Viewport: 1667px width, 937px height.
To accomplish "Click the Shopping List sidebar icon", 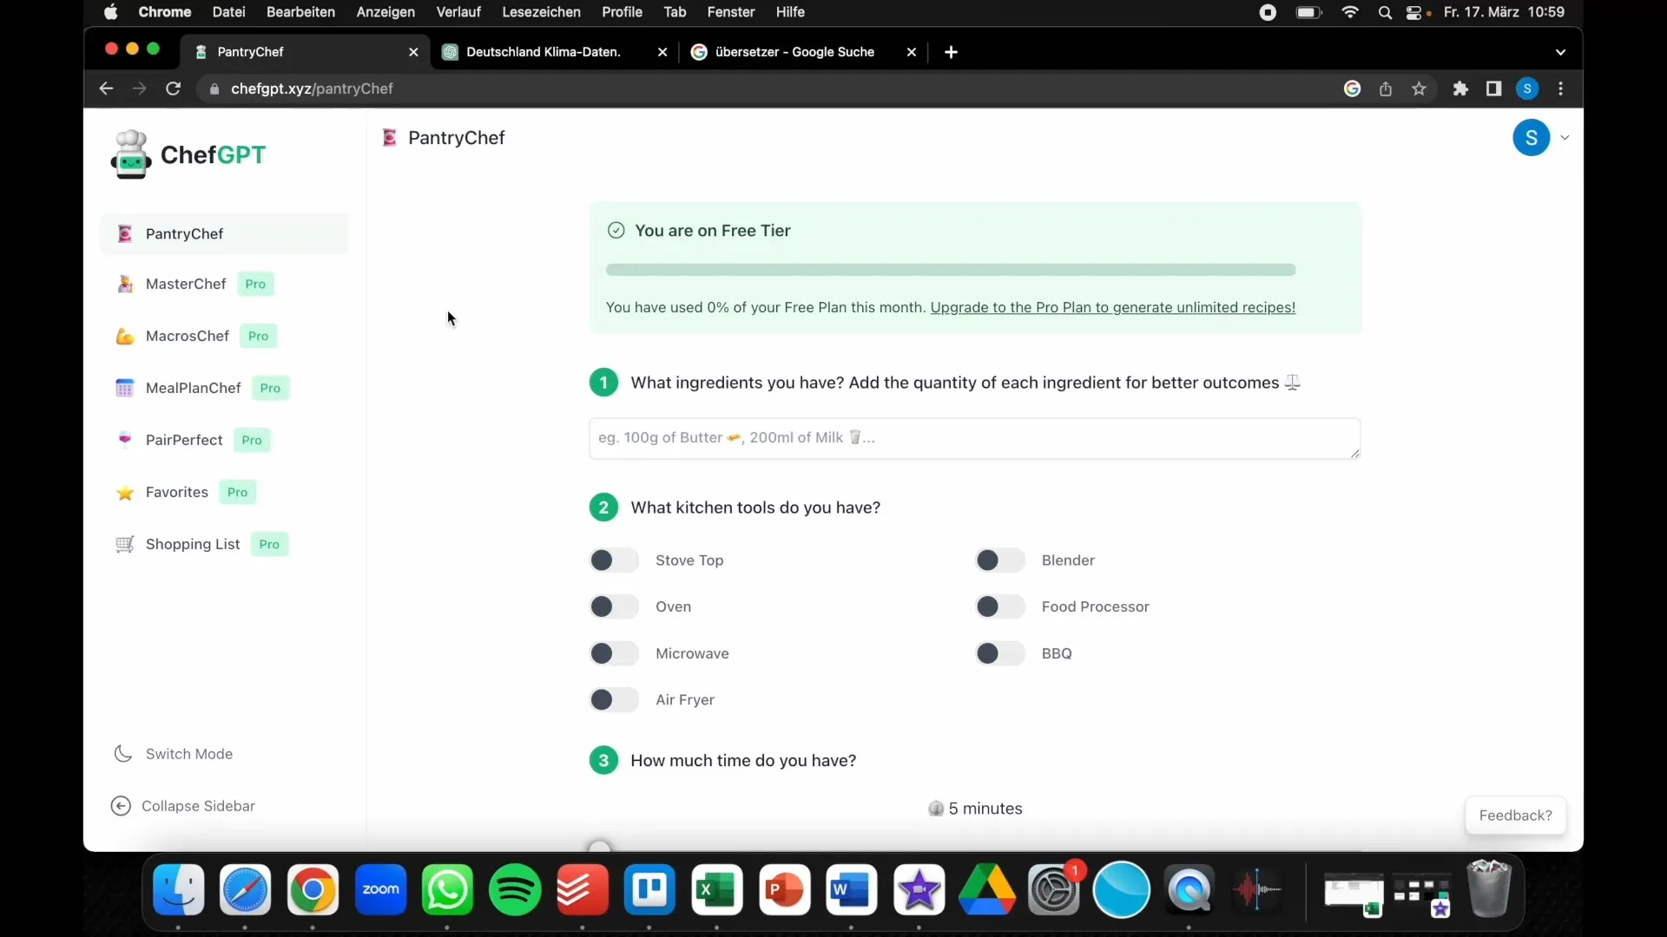I will pos(123,543).
